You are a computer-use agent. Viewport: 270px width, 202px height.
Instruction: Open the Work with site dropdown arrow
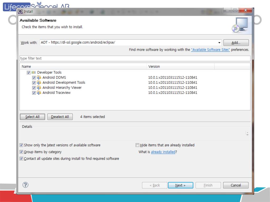coord(219,43)
